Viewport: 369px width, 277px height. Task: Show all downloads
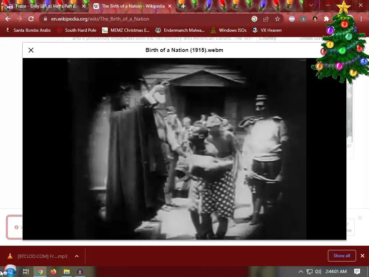click(342, 256)
